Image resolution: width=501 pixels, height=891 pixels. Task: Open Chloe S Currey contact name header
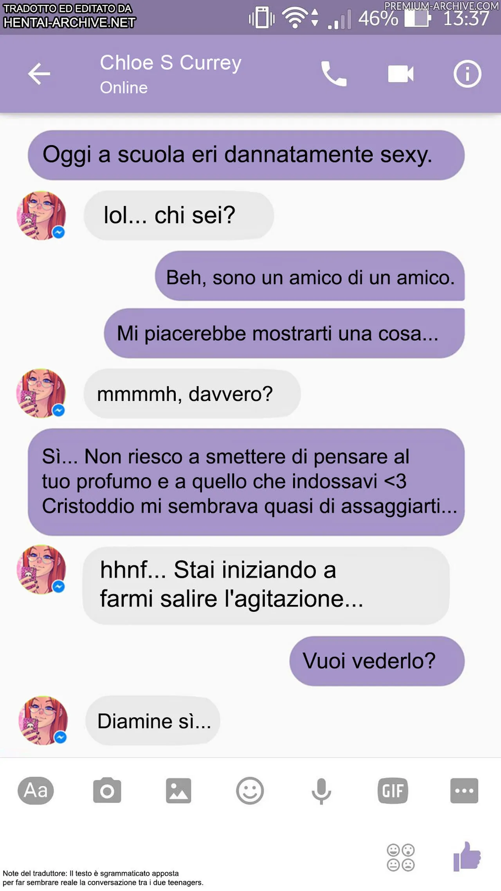171,63
